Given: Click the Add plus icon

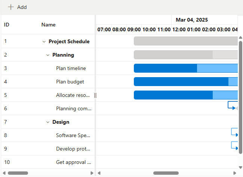Looking at the screenshot, I should (11, 7).
